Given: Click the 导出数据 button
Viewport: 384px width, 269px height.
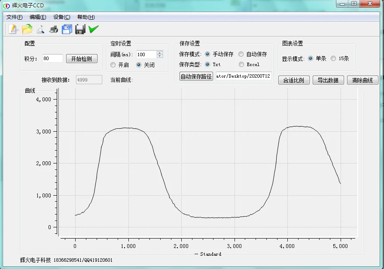Looking at the screenshot, I should tap(328, 80).
